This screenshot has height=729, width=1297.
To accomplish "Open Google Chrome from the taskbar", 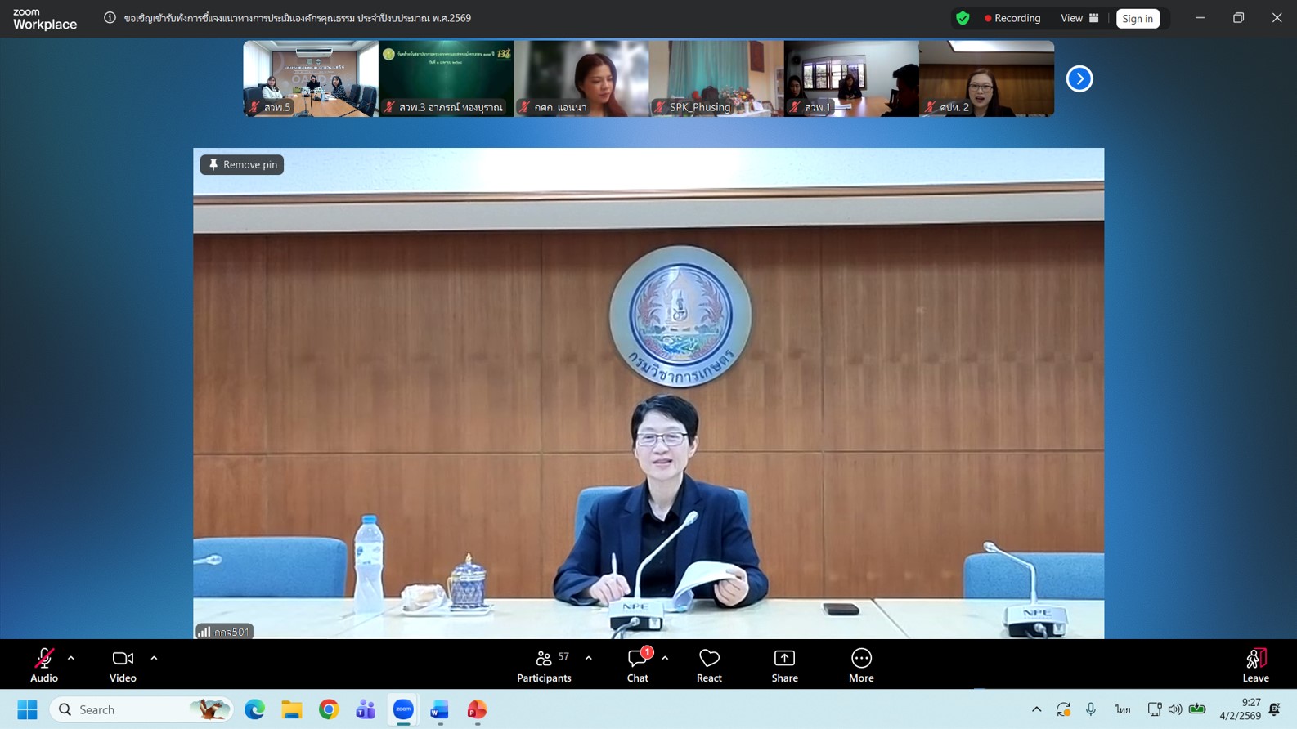I will click(x=329, y=709).
